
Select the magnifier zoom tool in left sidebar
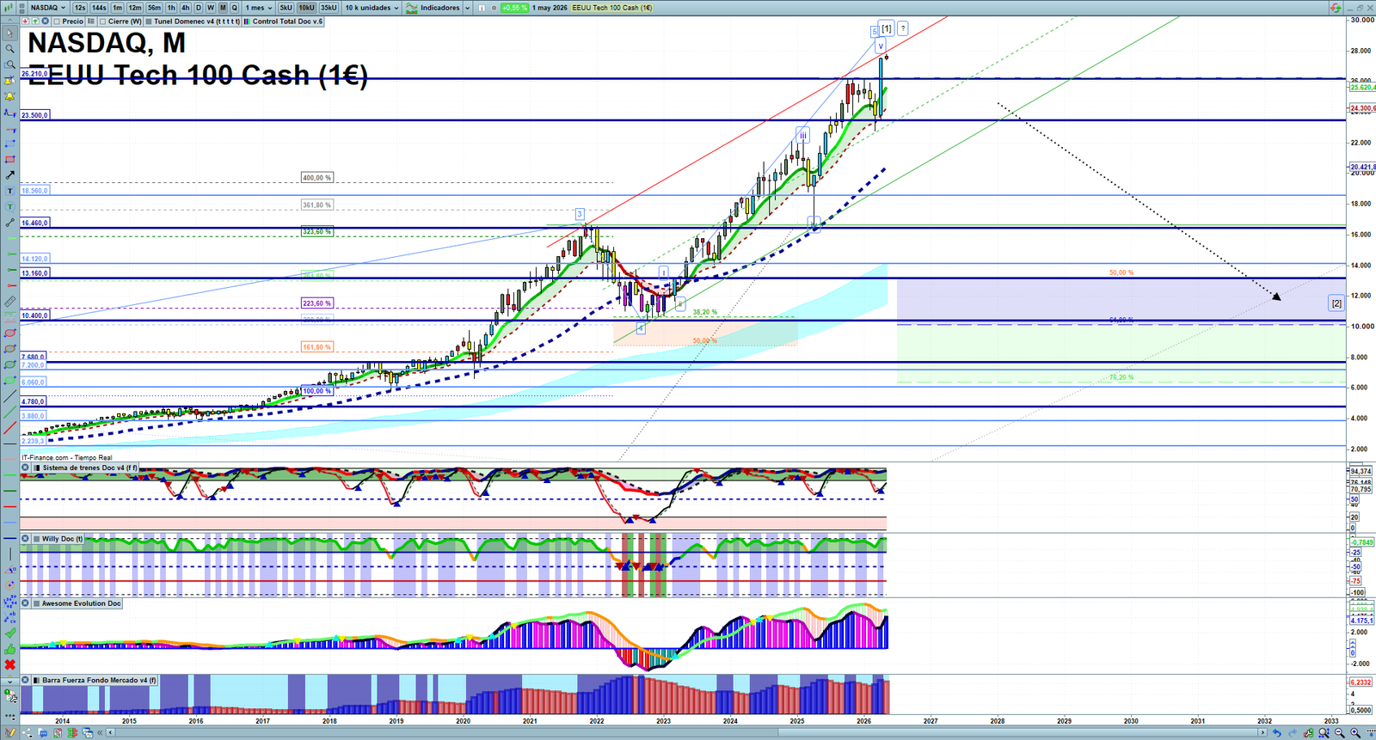pyautogui.click(x=10, y=49)
